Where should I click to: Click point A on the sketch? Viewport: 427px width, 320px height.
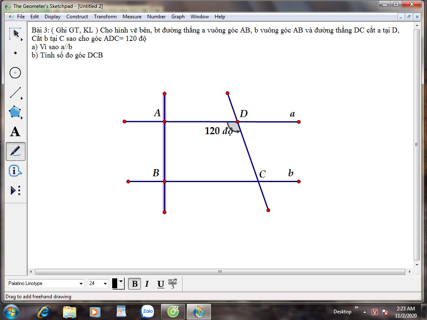(x=164, y=122)
